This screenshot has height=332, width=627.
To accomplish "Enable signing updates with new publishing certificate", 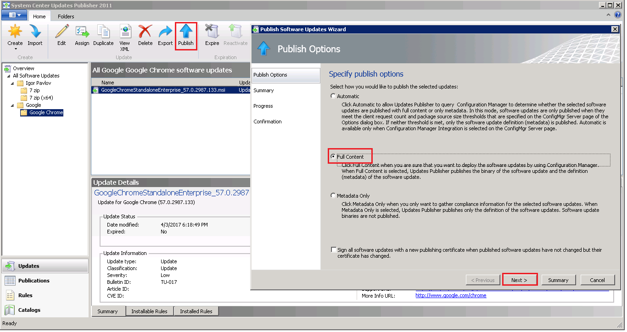I will tap(334, 249).
